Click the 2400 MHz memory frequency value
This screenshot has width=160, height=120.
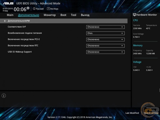tap(137, 53)
